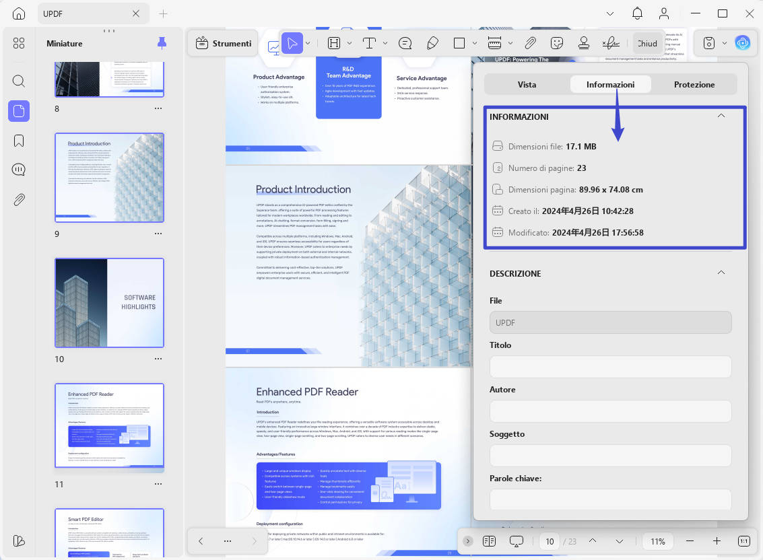Zoom out with minus button
Screen dimensions: 763x560
[690, 541]
